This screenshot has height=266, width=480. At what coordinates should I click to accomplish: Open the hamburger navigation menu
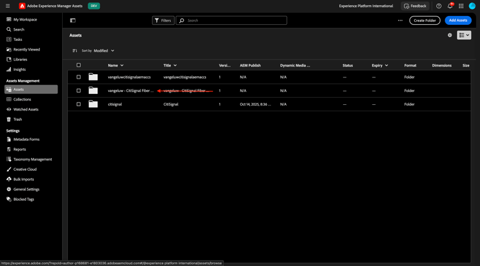coord(8,6)
